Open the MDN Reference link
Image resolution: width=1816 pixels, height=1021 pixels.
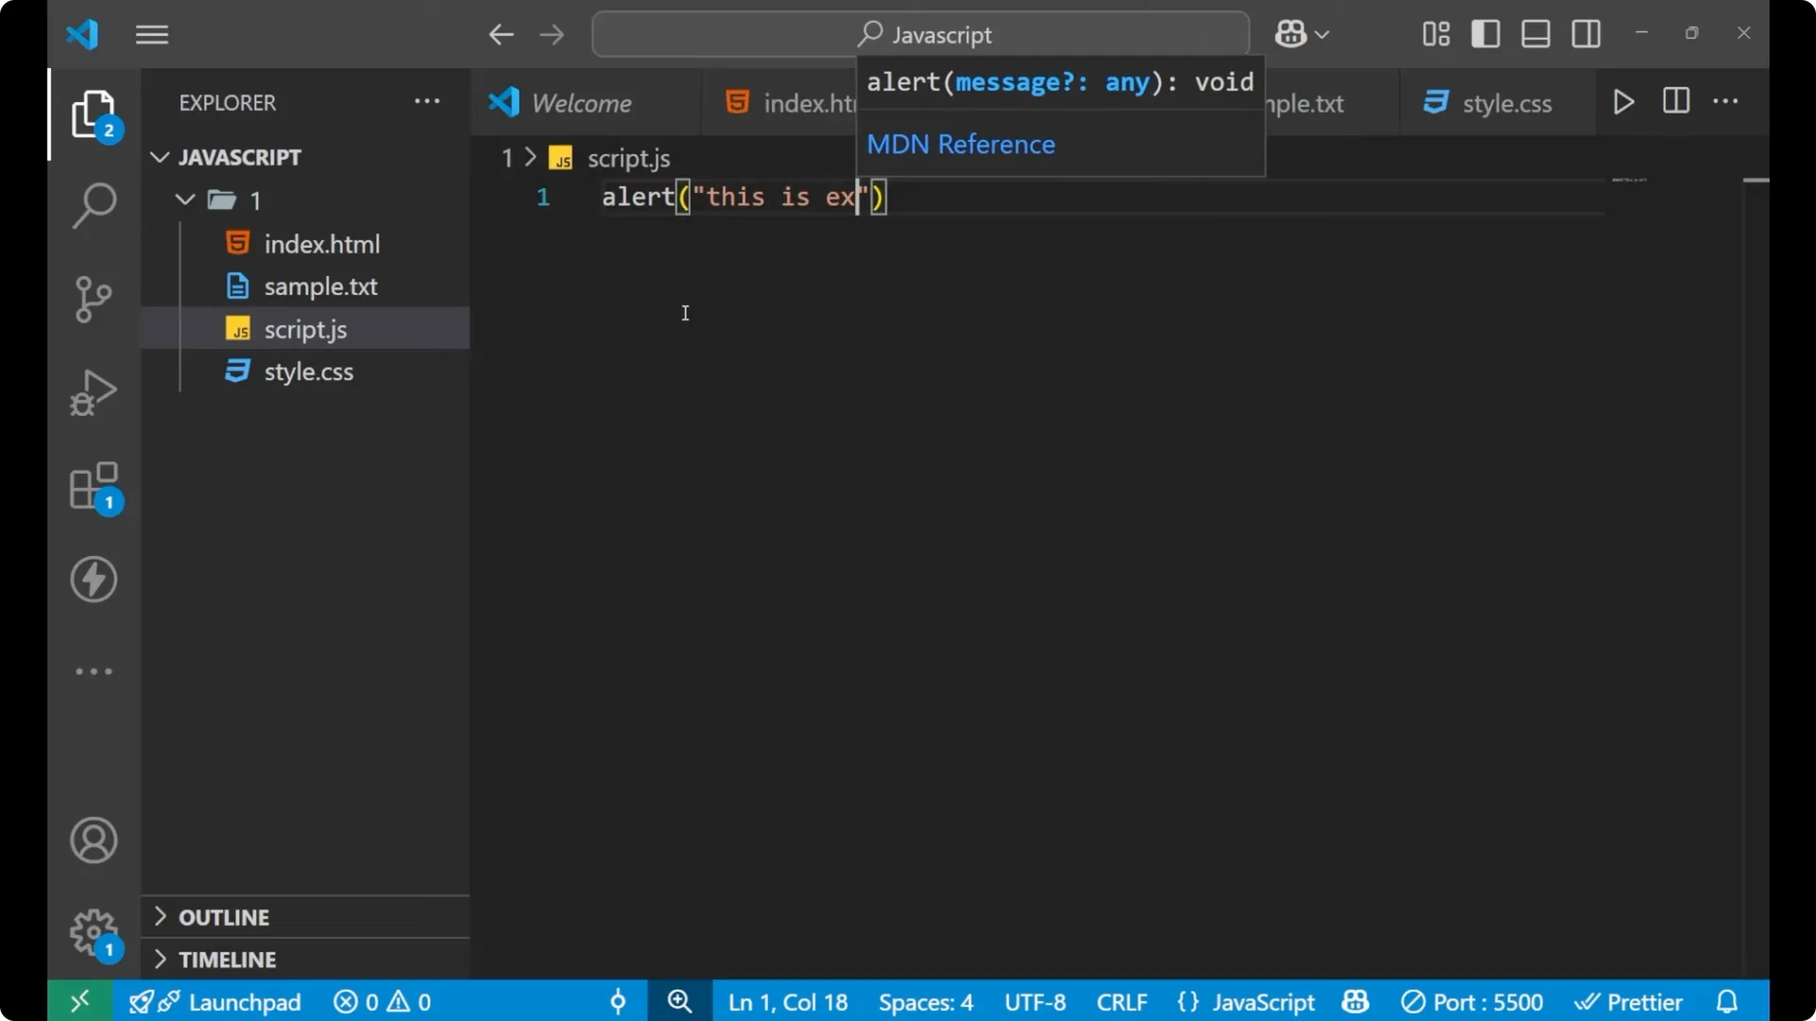click(x=960, y=144)
